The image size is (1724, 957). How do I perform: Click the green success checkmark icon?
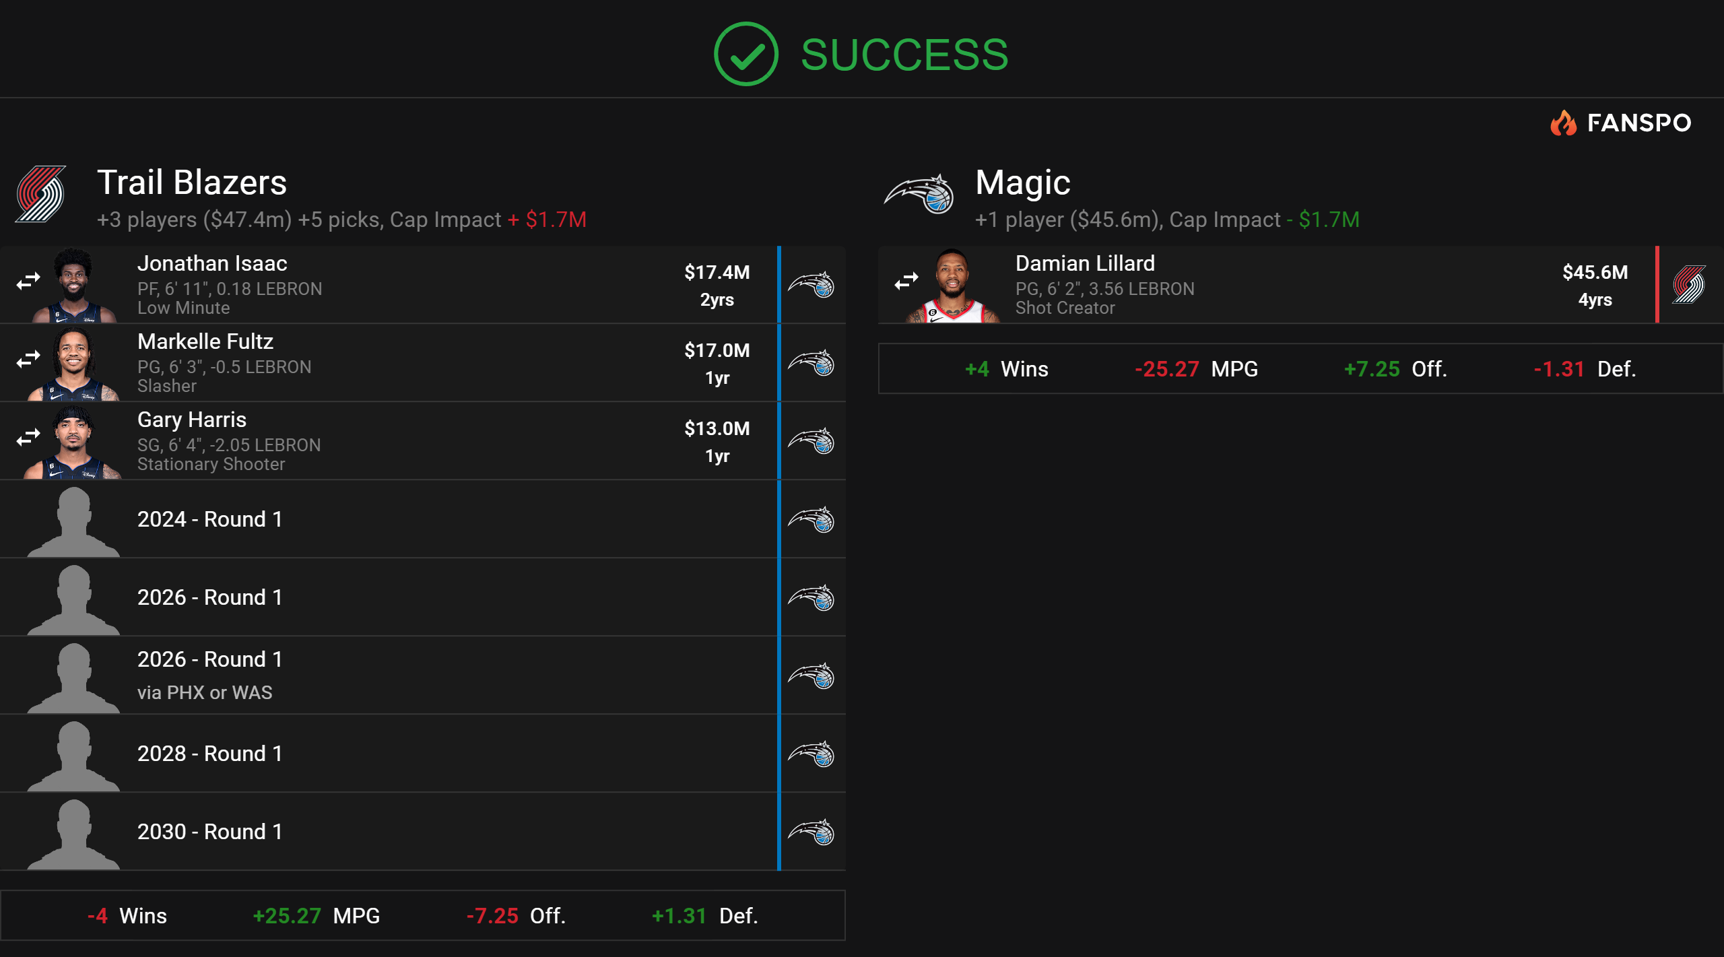tap(745, 54)
